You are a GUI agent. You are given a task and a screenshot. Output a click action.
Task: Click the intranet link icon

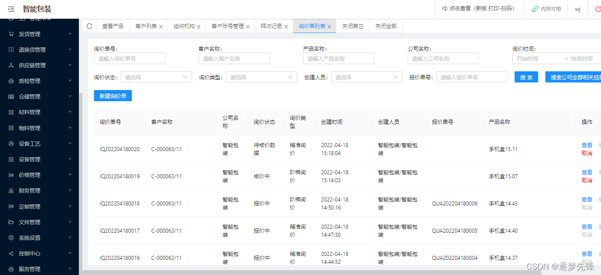(535, 9)
